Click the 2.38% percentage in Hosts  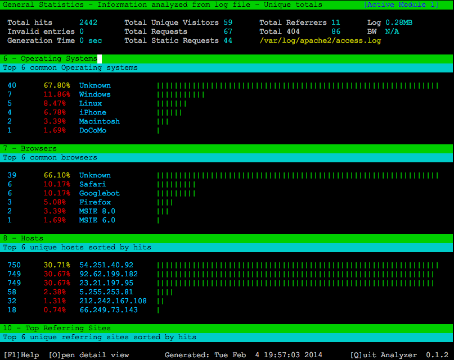(x=55, y=292)
